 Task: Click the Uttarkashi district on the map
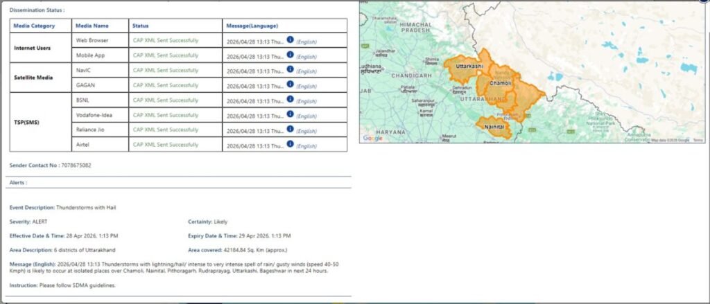coord(465,66)
